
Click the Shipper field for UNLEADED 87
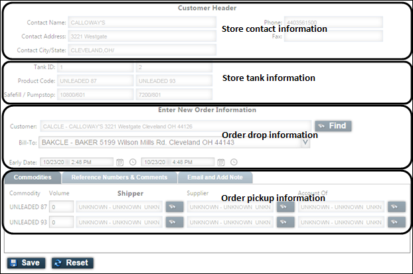(x=119, y=207)
